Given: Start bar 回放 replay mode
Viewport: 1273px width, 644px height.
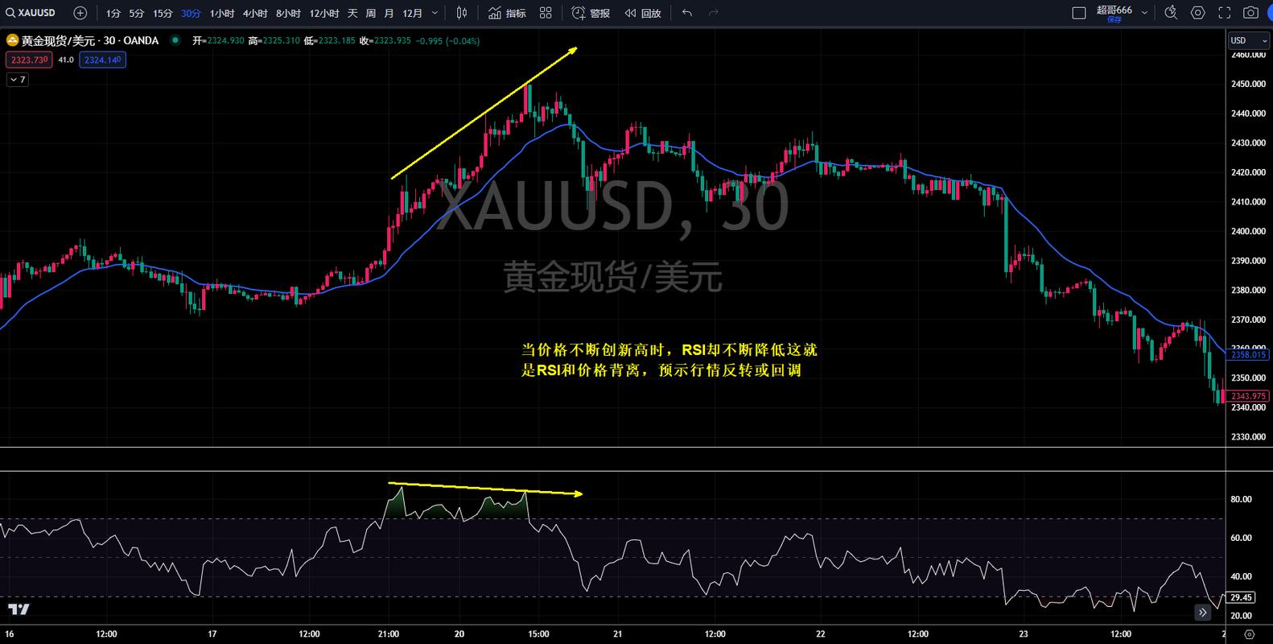Looking at the screenshot, I should point(643,13).
